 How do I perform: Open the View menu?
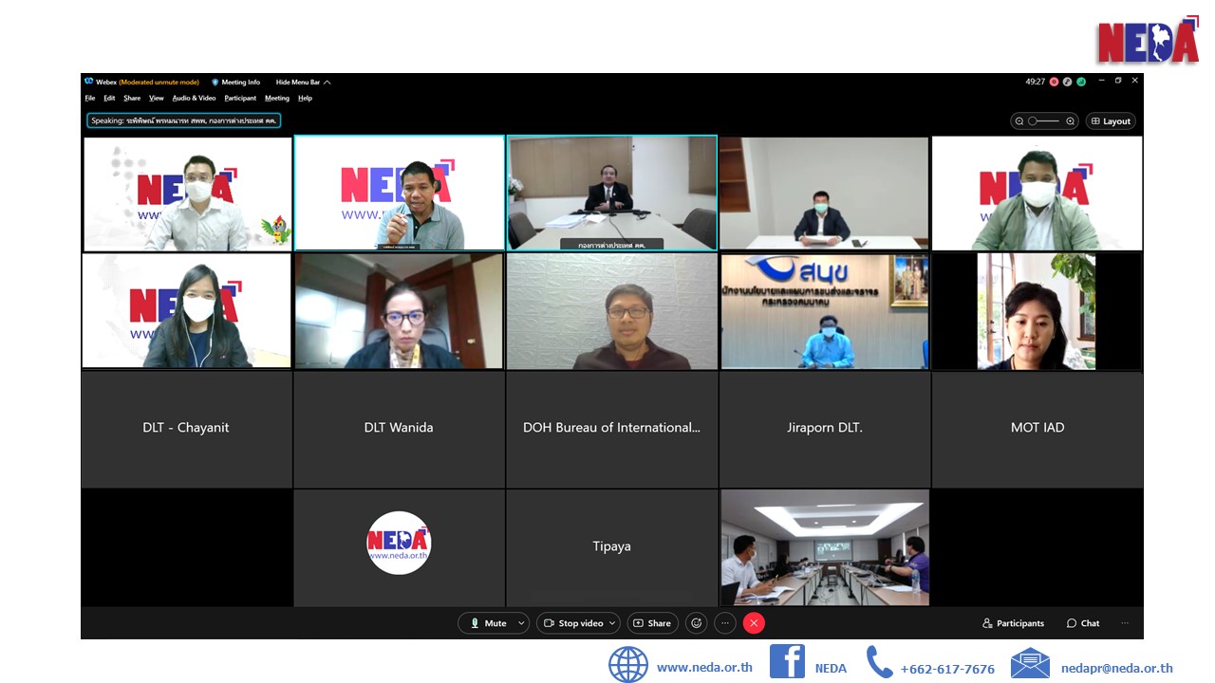[156, 98]
